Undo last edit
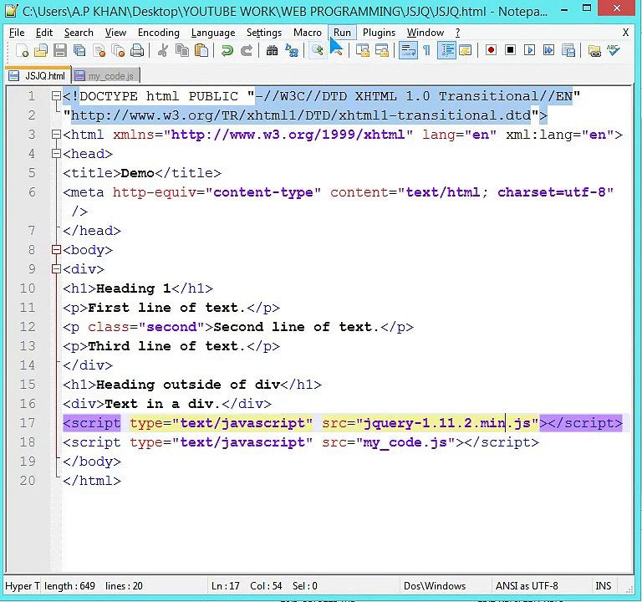This screenshot has width=642, height=602. click(x=227, y=51)
